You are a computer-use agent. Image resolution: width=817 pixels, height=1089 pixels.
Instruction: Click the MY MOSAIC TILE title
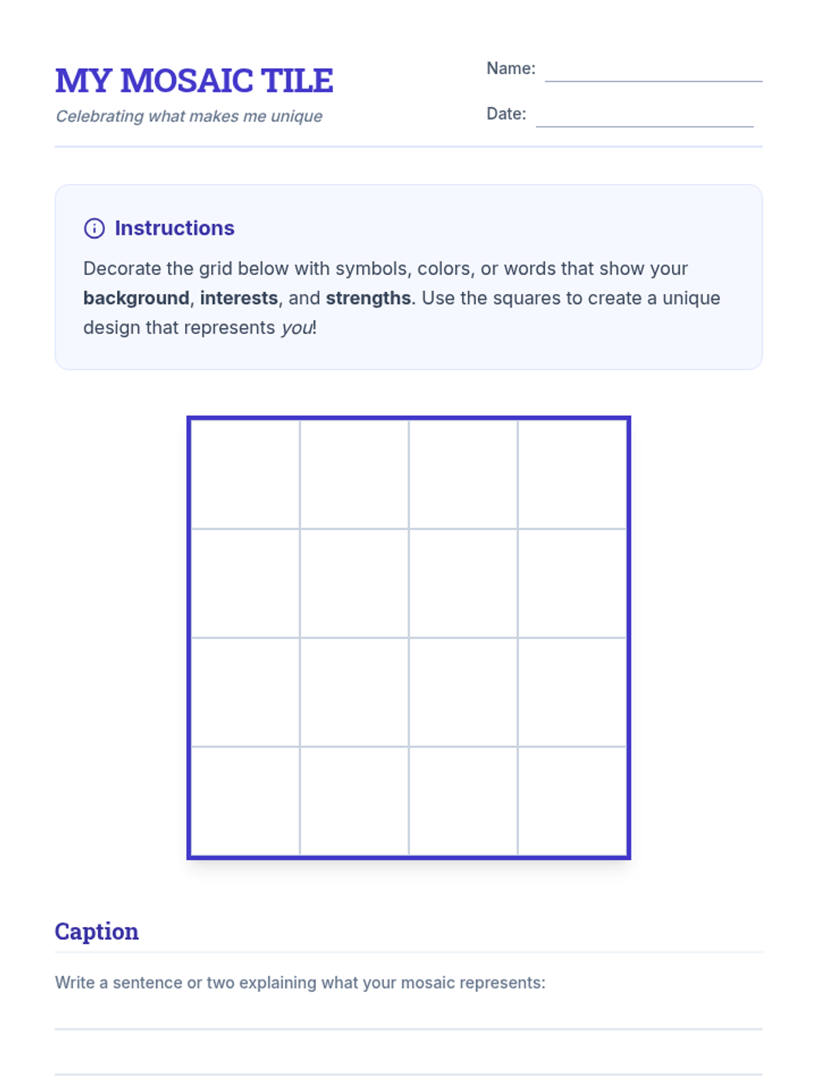pos(194,81)
